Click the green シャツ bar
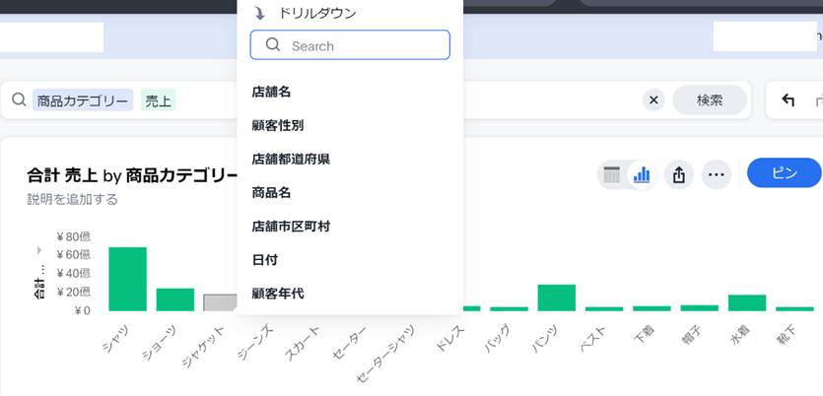This screenshot has height=396, width=823. click(x=127, y=279)
